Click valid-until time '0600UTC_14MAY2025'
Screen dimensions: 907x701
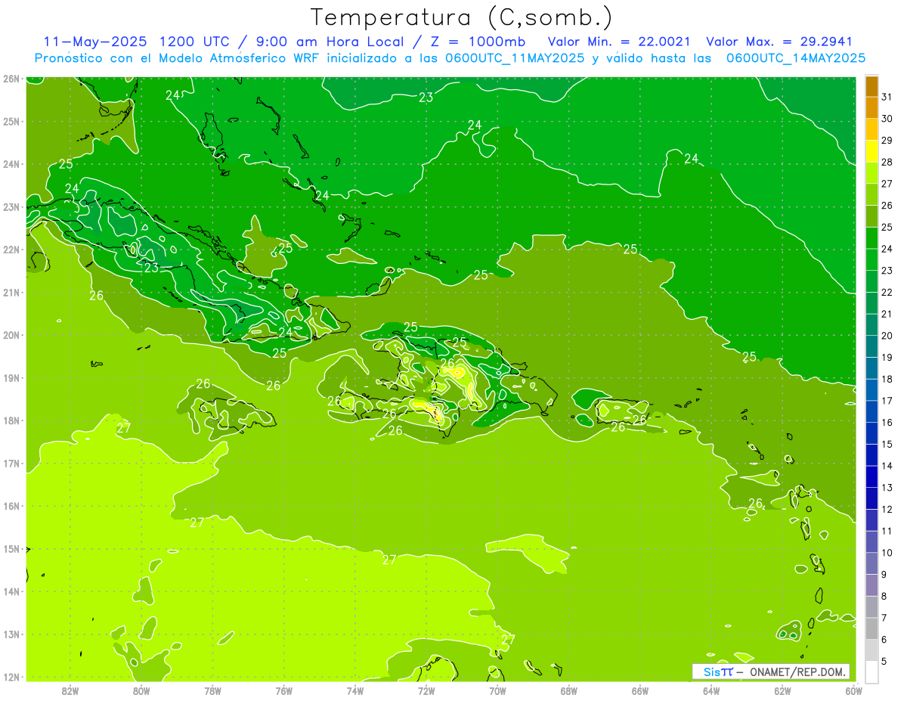(x=795, y=58)
